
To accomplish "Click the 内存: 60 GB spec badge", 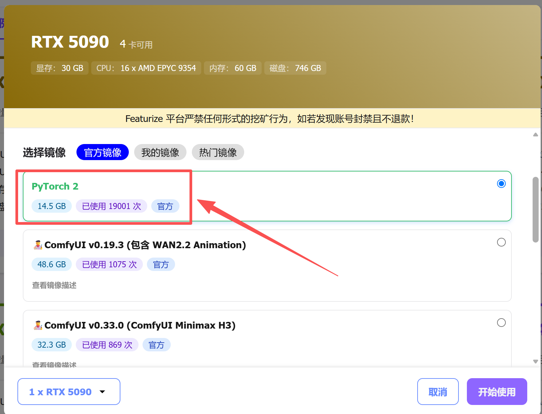I will coord(233,68).
